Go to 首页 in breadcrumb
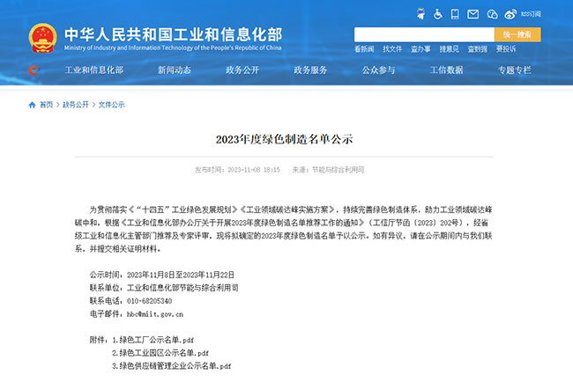573x382 pixels. point(46,105)
